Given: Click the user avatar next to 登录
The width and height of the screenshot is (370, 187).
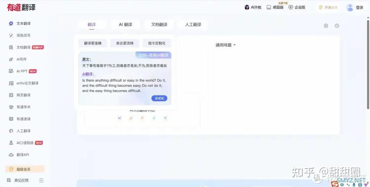Looking at the screenshot, I should pyautogui.click(x=350, y=7).
